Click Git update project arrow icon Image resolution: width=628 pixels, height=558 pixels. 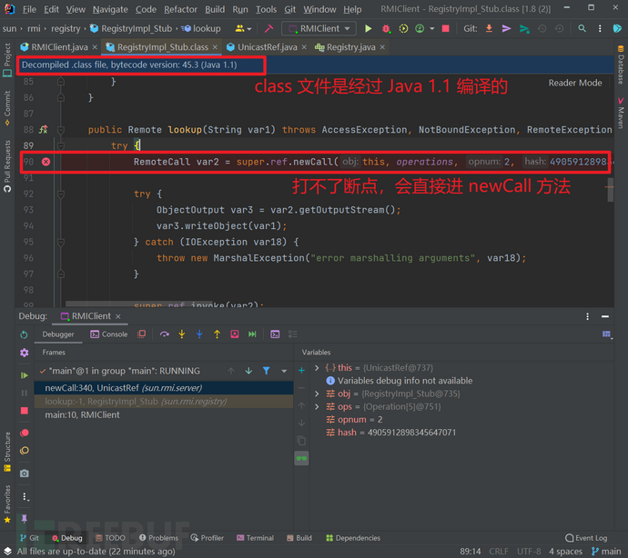coord(489,28)
